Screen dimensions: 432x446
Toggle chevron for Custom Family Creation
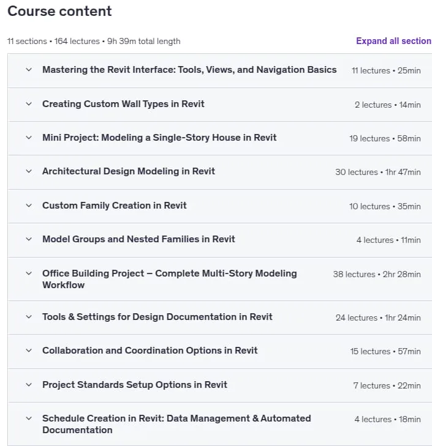pyautogui.click(x=29, y=206)
